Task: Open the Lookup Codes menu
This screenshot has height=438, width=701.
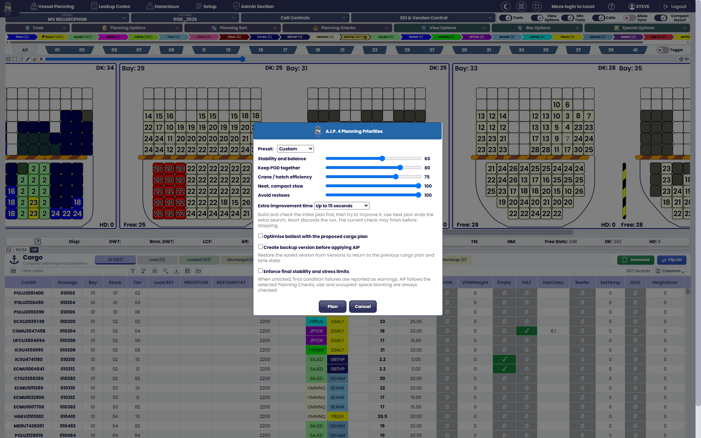Action: [110, 7]
